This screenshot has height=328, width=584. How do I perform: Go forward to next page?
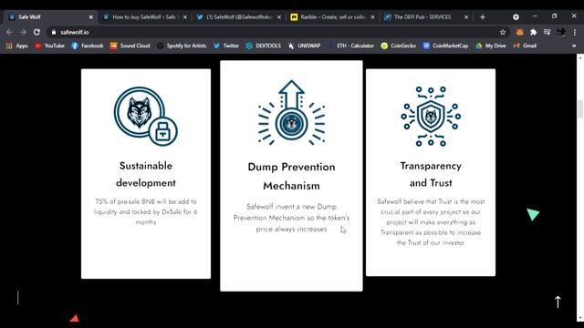click(23, 33)
